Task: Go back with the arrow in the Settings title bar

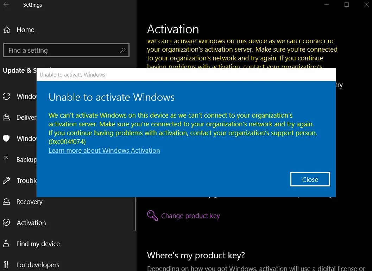Action: click(6, 5)
